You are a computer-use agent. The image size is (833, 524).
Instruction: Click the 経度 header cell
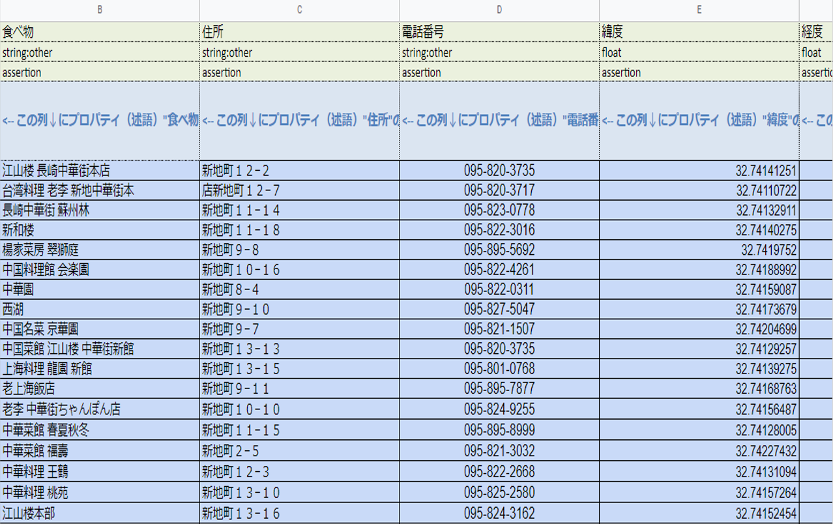(816, 32)
